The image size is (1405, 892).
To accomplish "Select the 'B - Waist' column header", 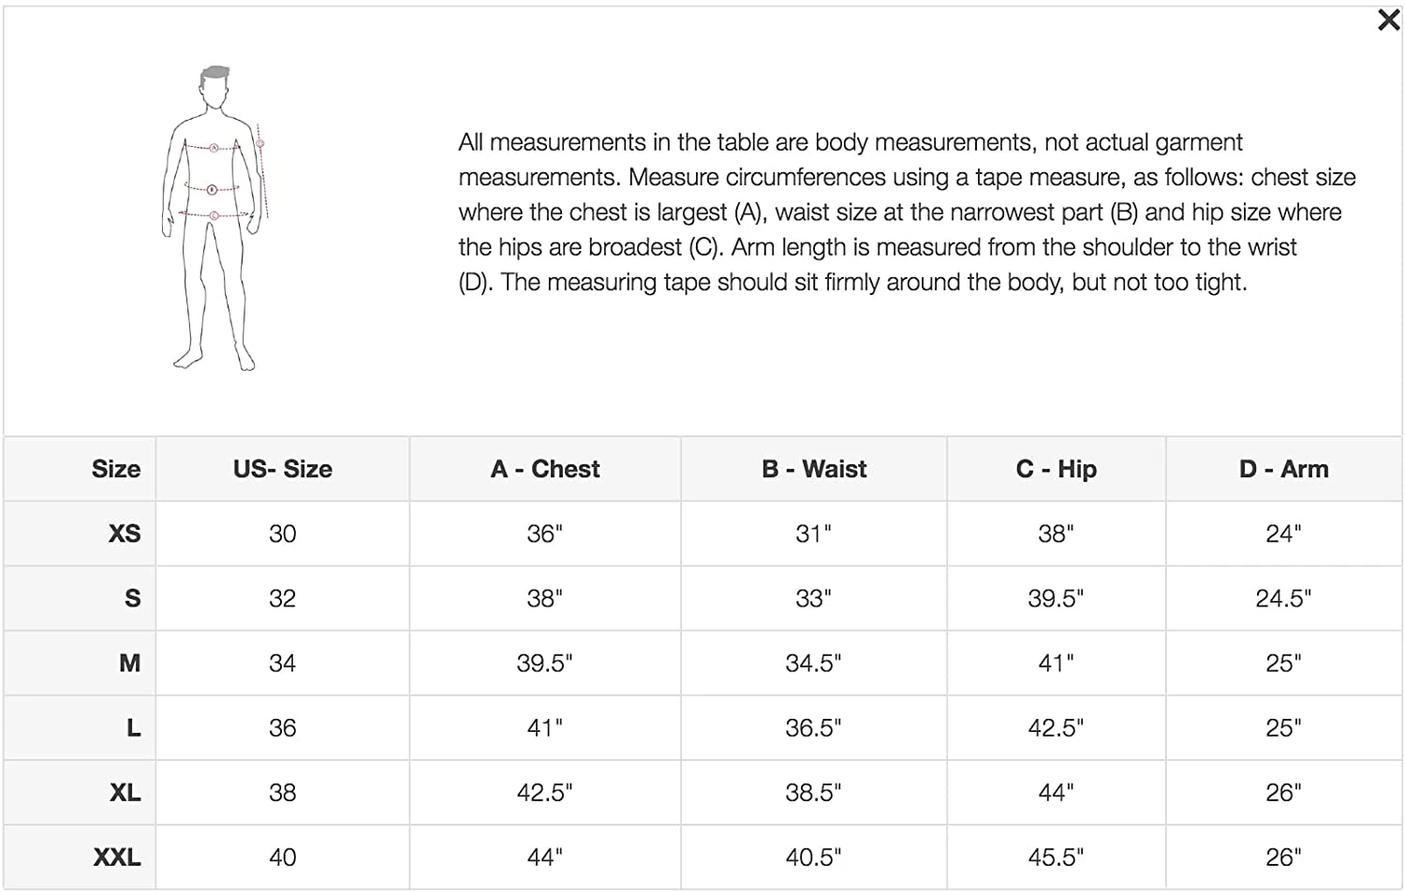I will pyautogui.click(x=814, y=469).
